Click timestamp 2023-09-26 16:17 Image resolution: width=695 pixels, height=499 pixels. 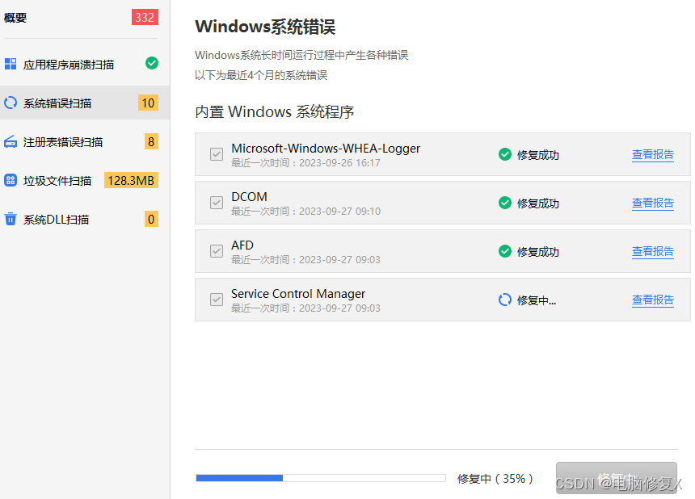coord(339,163)
